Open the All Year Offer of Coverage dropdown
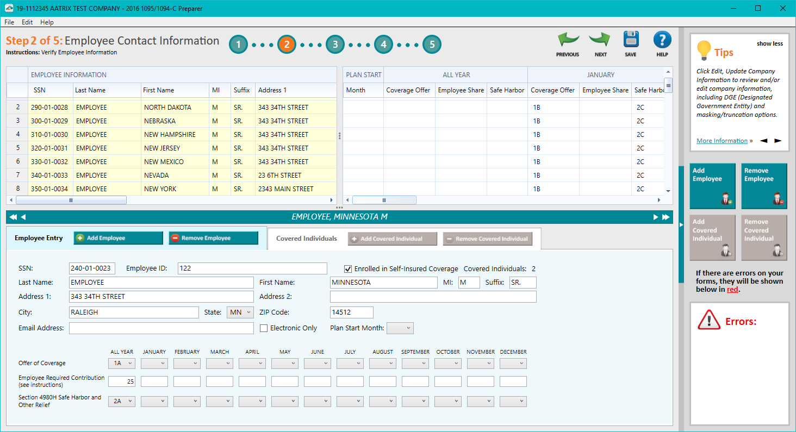Screen dimensions: 796x432 pos(122,363)
